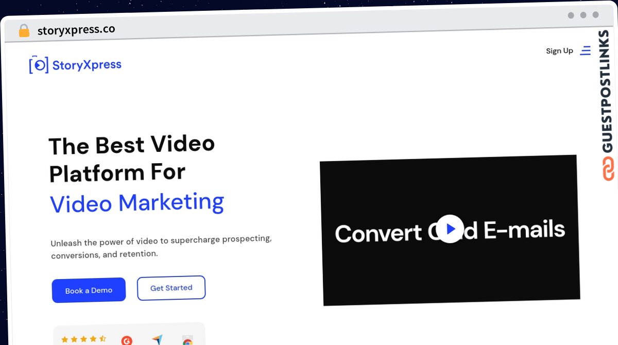The width and height of the screenshot is (618, 345).
Task: Click the "The Best Video Platform For" headline
Action: coord(132,159)
